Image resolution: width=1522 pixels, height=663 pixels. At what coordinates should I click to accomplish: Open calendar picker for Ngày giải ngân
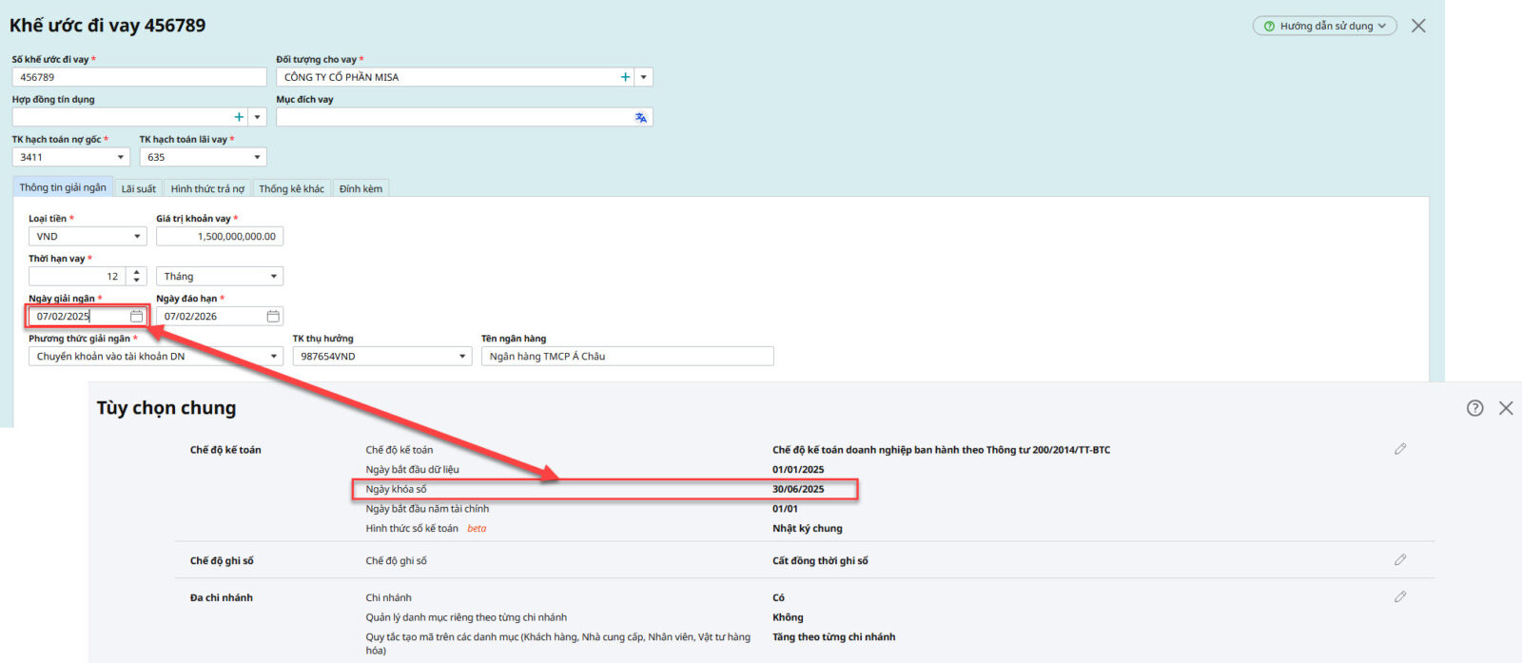click(136, 316)
